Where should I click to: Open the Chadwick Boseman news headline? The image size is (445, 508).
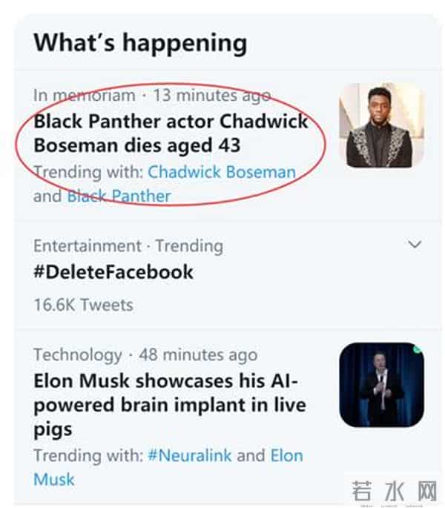point(171,131)
